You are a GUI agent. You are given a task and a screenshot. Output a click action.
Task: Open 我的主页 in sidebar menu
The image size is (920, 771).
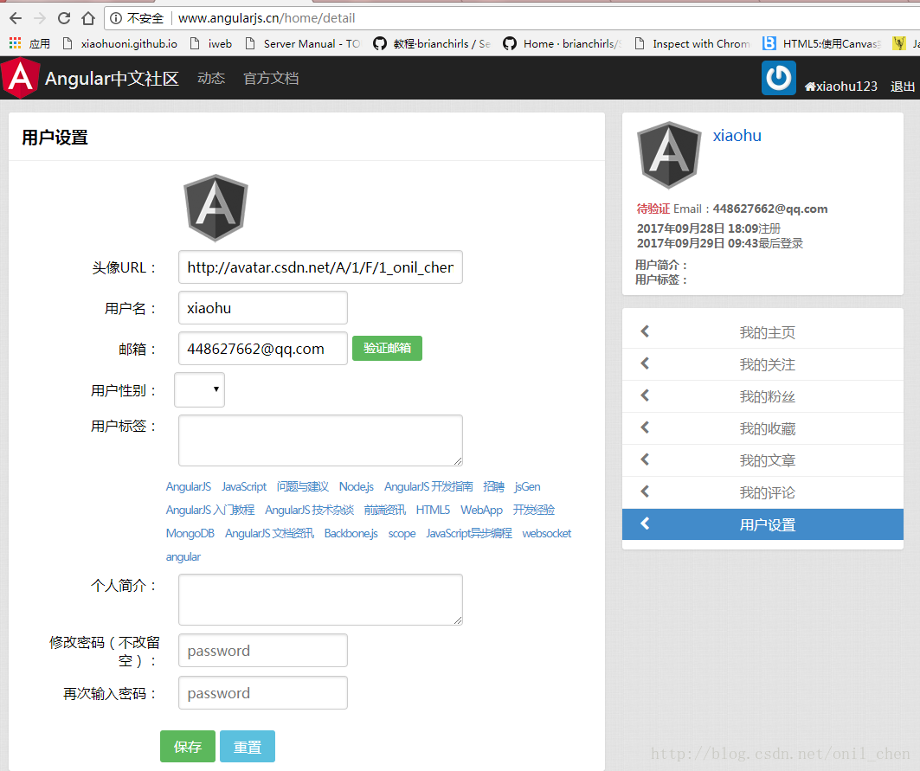pos(762,332)
